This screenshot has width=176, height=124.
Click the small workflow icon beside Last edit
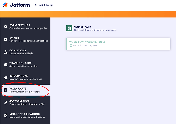[71, 45]
